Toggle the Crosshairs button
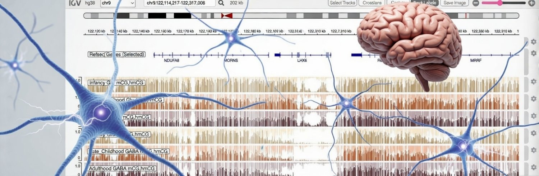This screenshot has height=176, width=539. [372, 3]
